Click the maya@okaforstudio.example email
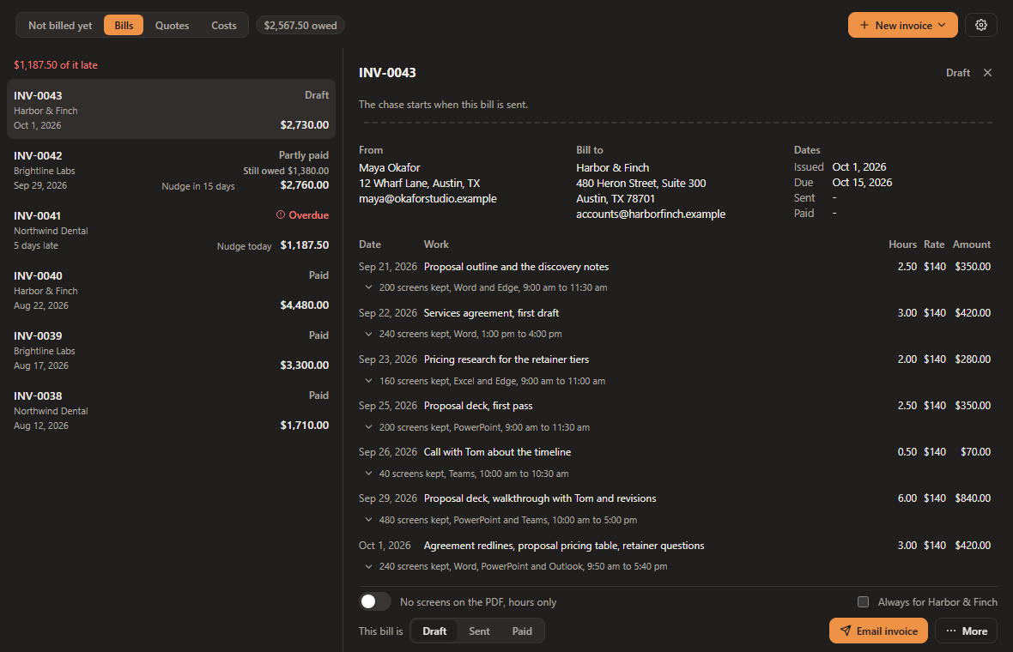This screenshot has width=1013, height=652. click(x=428, y=198)
